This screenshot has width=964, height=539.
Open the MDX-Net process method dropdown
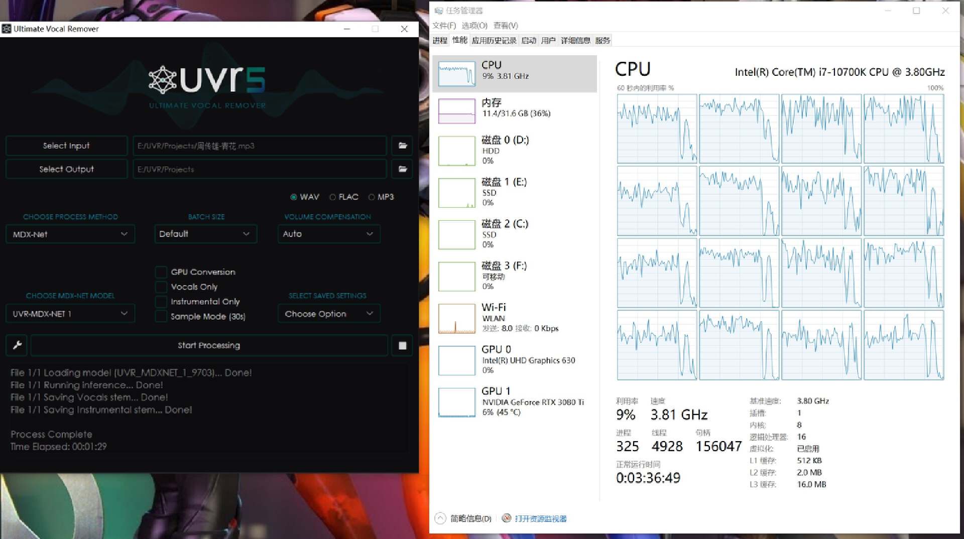pos(70,234)
